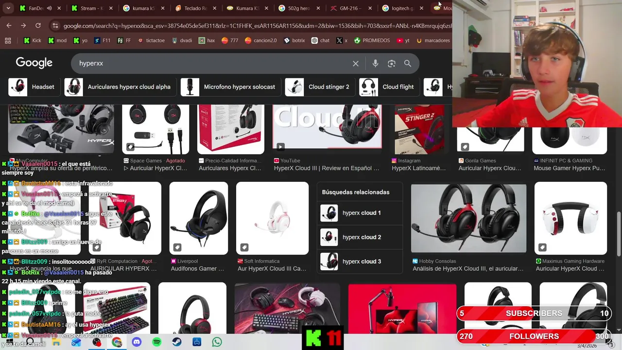Select related search hyperx cloud 2

coord(360,237)
